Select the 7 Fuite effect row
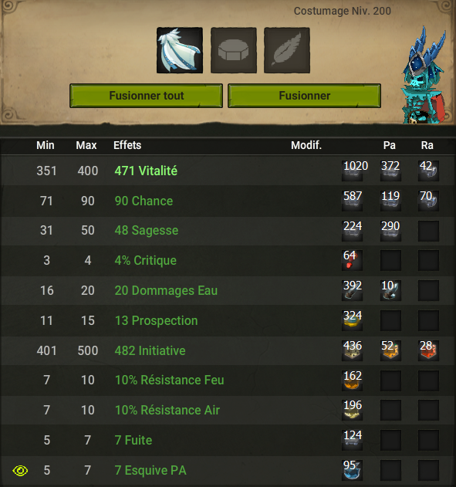The width and height of the screenshot is (456, 487). pyautogui.click(x=228, y=441)
